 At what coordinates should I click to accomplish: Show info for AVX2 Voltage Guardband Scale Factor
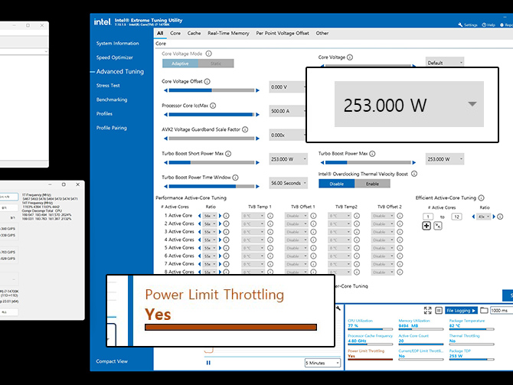(245, 129)
